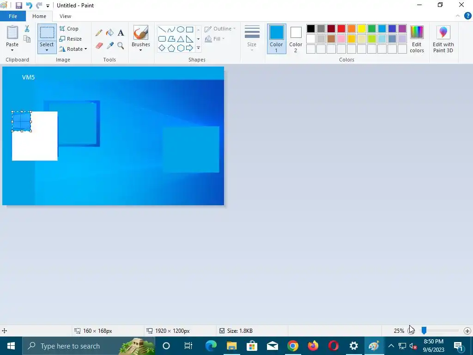Click inside the selected region on canvas
Screen dimensions: 473x355
(21, 122)
